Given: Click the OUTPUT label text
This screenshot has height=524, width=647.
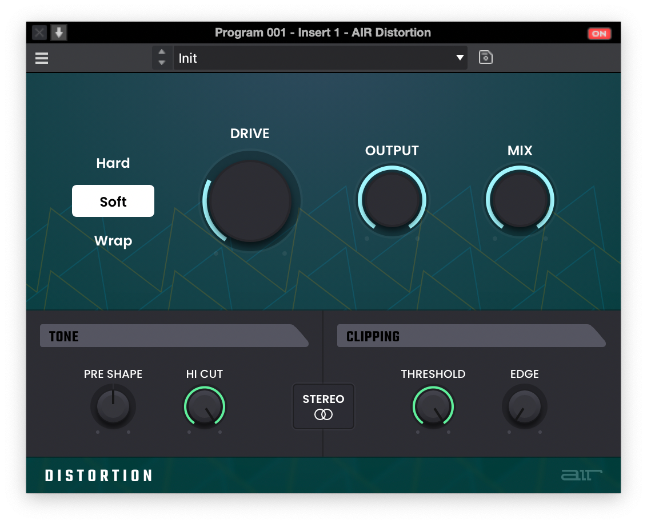Looking at the screenshot, I should point(392,151).
